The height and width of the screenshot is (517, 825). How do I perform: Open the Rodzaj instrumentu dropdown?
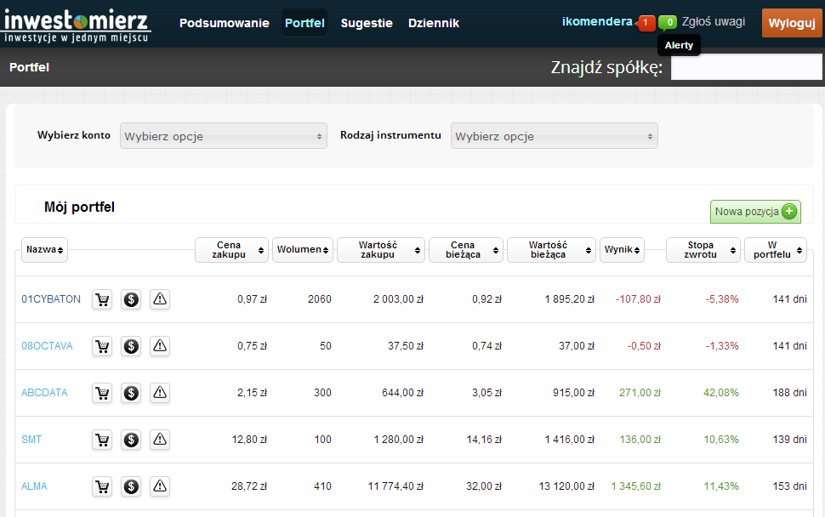[x=554, y=136]
